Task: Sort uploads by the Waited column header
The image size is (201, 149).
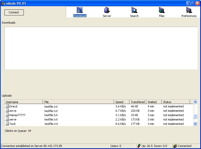Action: (154, 102)
